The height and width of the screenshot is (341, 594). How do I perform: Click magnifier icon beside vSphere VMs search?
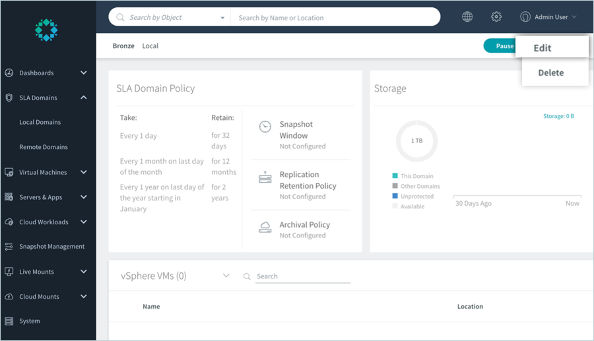coord(247,276)
